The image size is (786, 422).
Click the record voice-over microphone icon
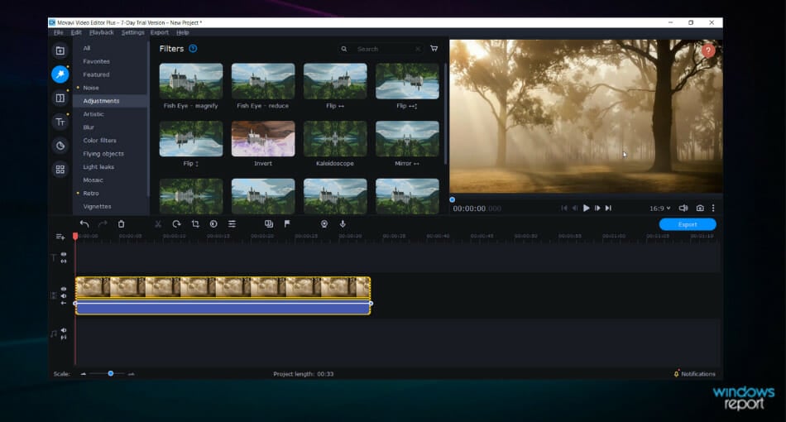[343, 224]
